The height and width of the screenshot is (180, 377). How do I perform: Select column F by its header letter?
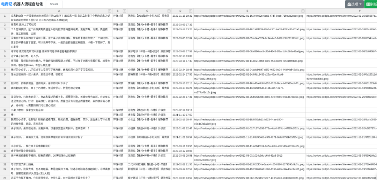pos(360,11)
